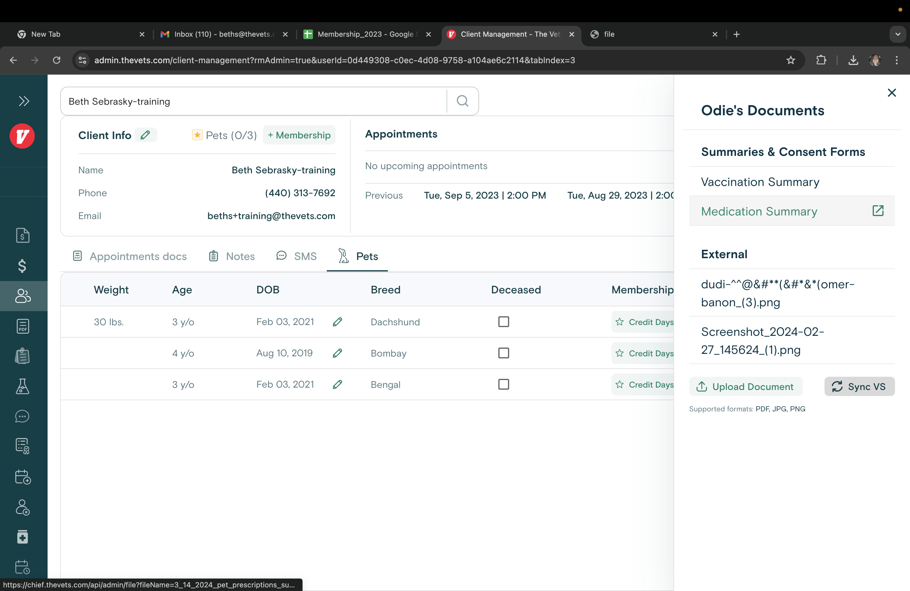Screen dimensions: 910x591
Task: Open the invoice document sidebar icon
Action: pyautogui.click(x=23, y=236)
